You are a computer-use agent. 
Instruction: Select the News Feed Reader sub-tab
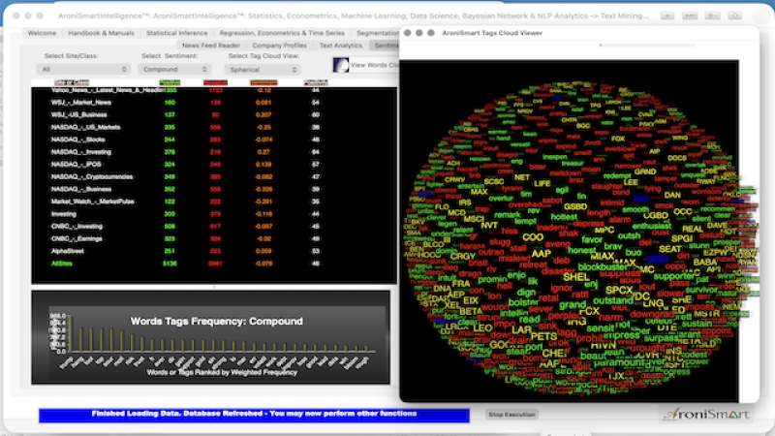click(211, 46)
